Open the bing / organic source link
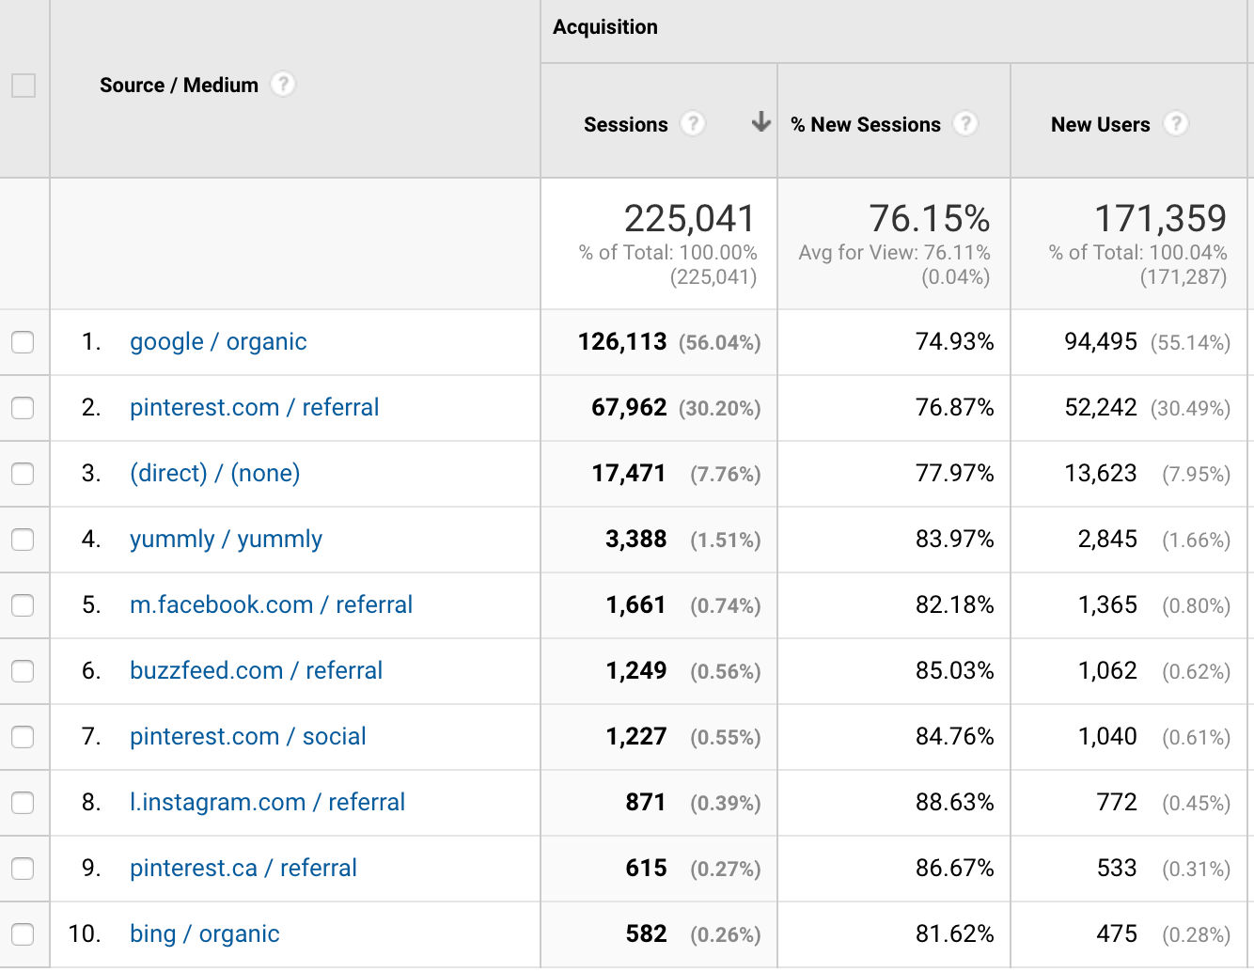 204,934
